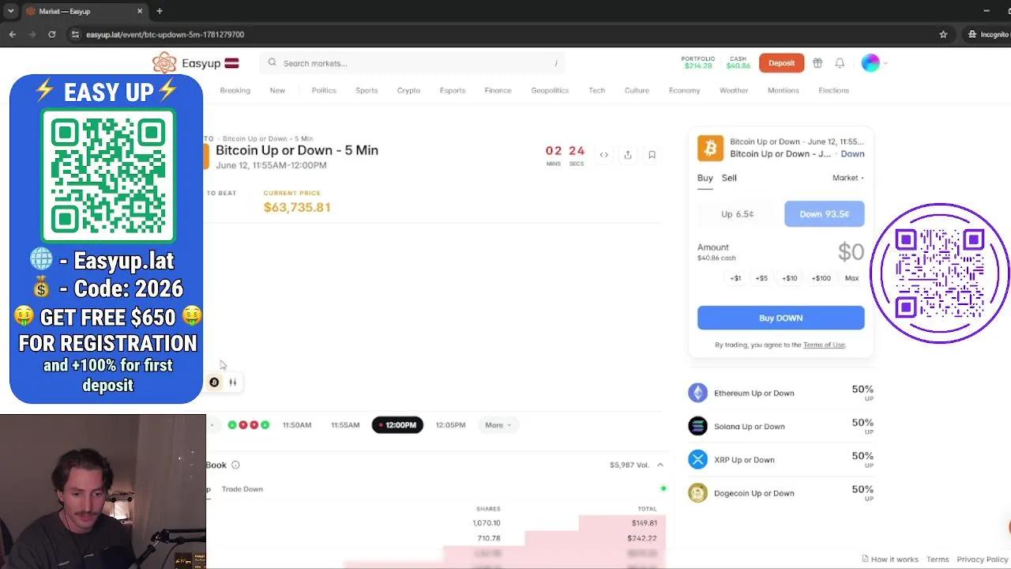The width and height of the screenshot is (1011, 569).
Task: Switch to the Sell tab
Action: point(729,178)
